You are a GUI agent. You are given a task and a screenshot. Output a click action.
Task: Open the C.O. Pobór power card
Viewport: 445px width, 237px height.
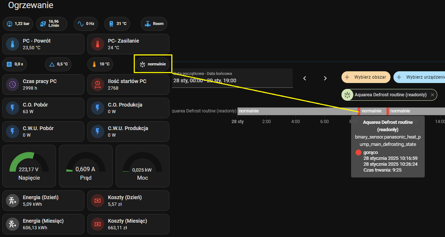pos(43,108)
